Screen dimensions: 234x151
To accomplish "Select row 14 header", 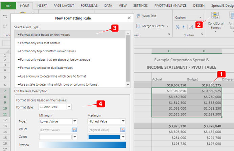I will [5, 132].
